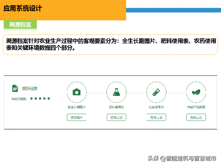
Task: Open 查看记录 under the fertilizer usage flask
Action: (116, 117)
